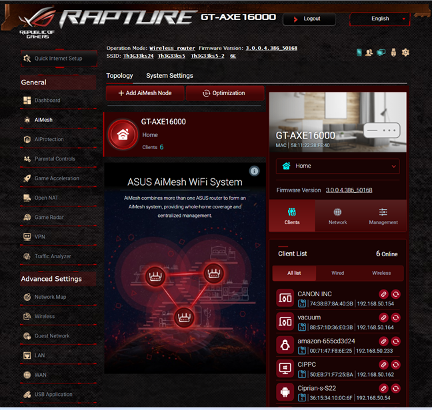
Task: Filter client list by Wired
Action: pyautogui.click(x=338, y=273)
